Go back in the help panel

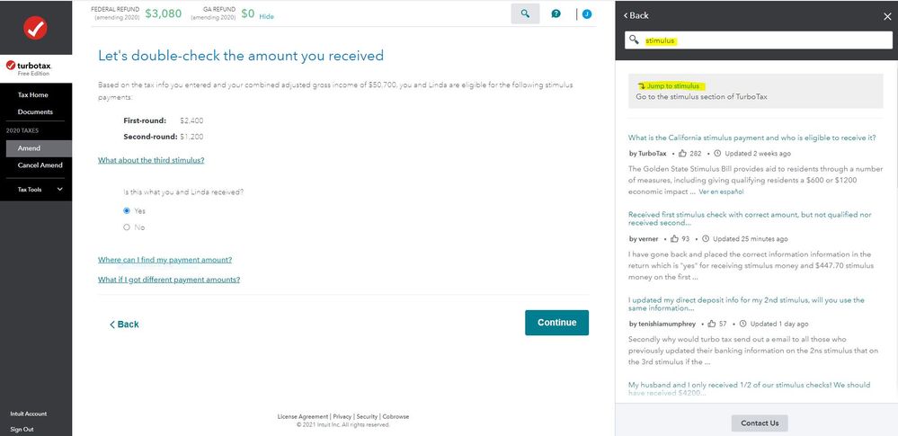[x=634, y=15]
